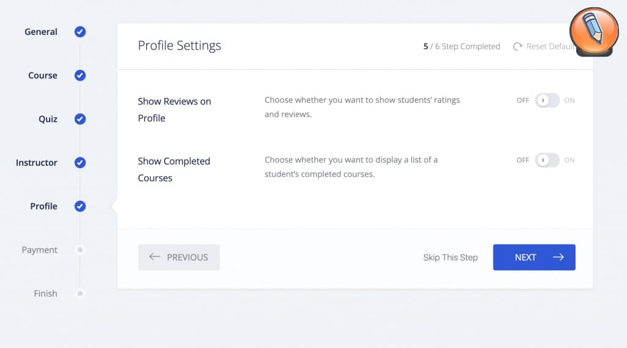Click the Course step checkmark icon
The image size is (627, 348).
coord(80,76)
